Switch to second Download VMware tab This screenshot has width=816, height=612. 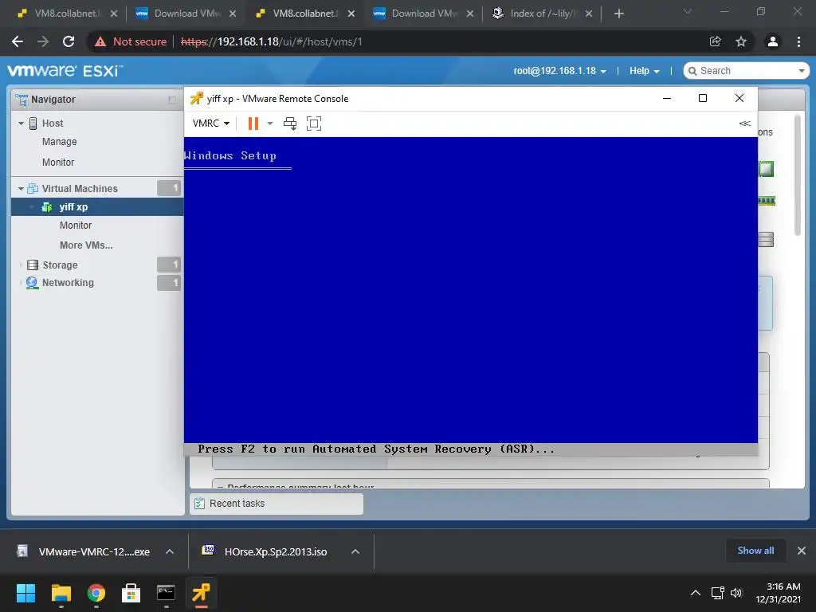(x=424, y=14)
